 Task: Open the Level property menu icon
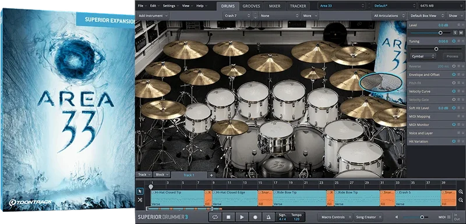(459, 25)
